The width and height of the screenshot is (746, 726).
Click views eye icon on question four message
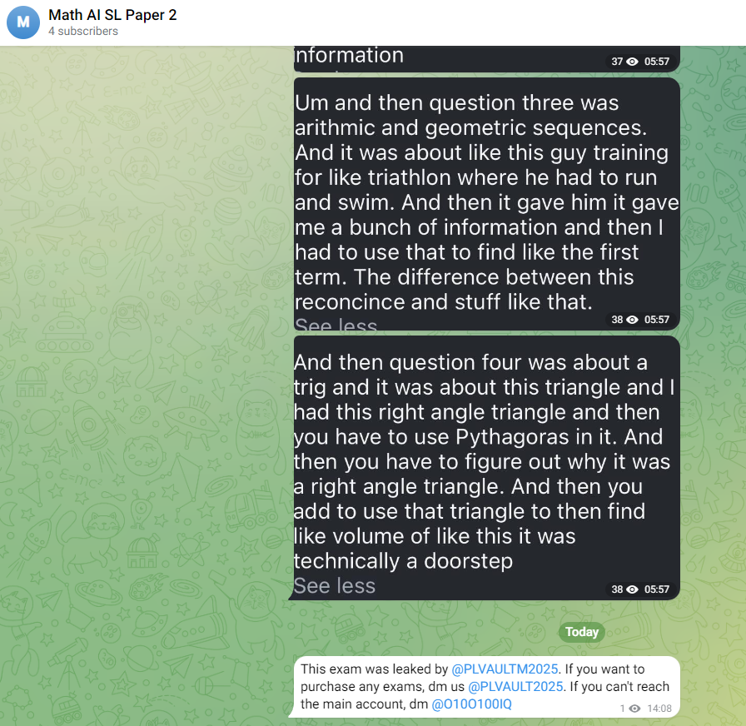pyautogui.click(x=632, y=589)
